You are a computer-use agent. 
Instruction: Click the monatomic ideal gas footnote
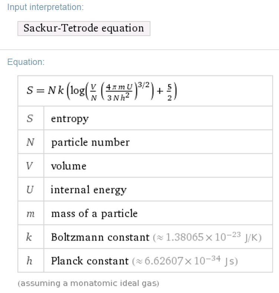click(x=88, y=283)
